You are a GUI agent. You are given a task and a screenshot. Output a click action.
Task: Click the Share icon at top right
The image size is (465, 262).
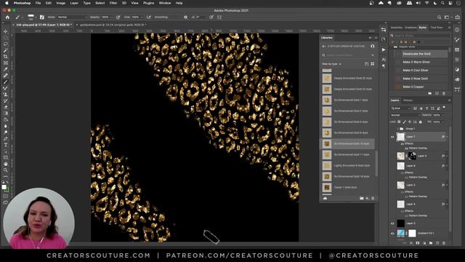pyautogui.click(x=457, y=17)
